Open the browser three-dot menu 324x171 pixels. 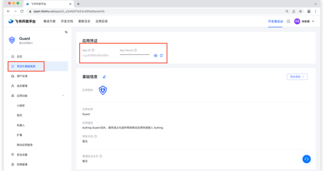coord(315,11)
